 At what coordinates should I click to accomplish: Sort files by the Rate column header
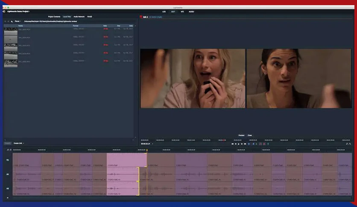[x=105, y=26]
